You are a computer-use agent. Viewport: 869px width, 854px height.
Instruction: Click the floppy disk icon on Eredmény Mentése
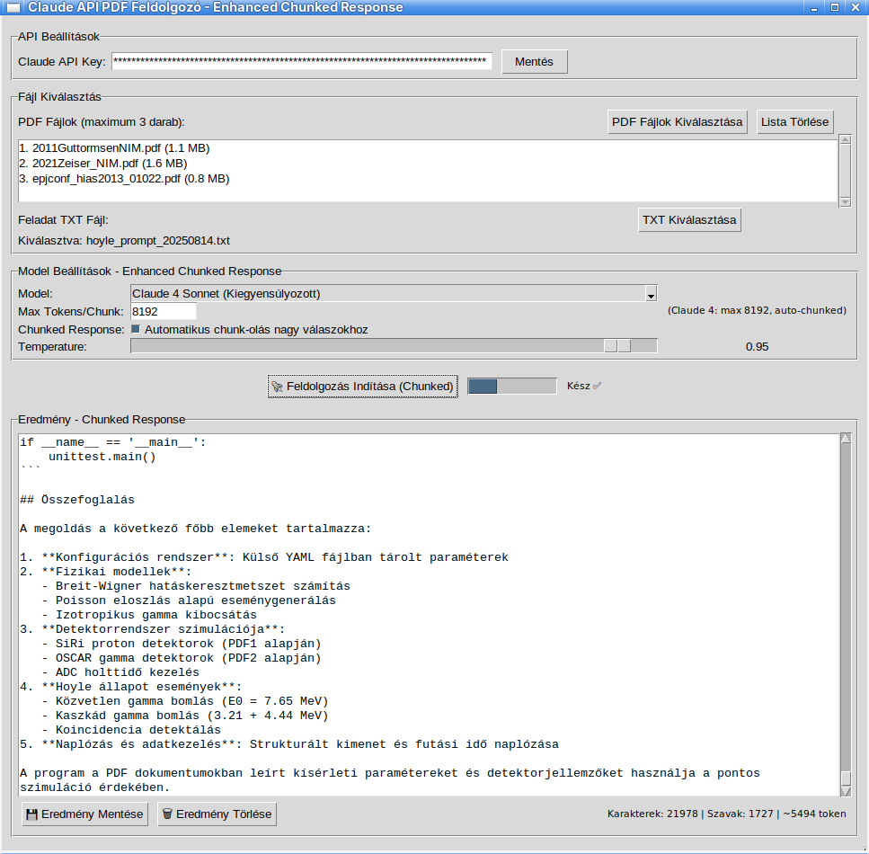click(31, 814)
